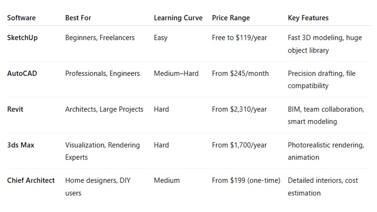Click the Detailed interiors, cost estimation cell
This screenshot has width=377, height=212.
(323, 187)
